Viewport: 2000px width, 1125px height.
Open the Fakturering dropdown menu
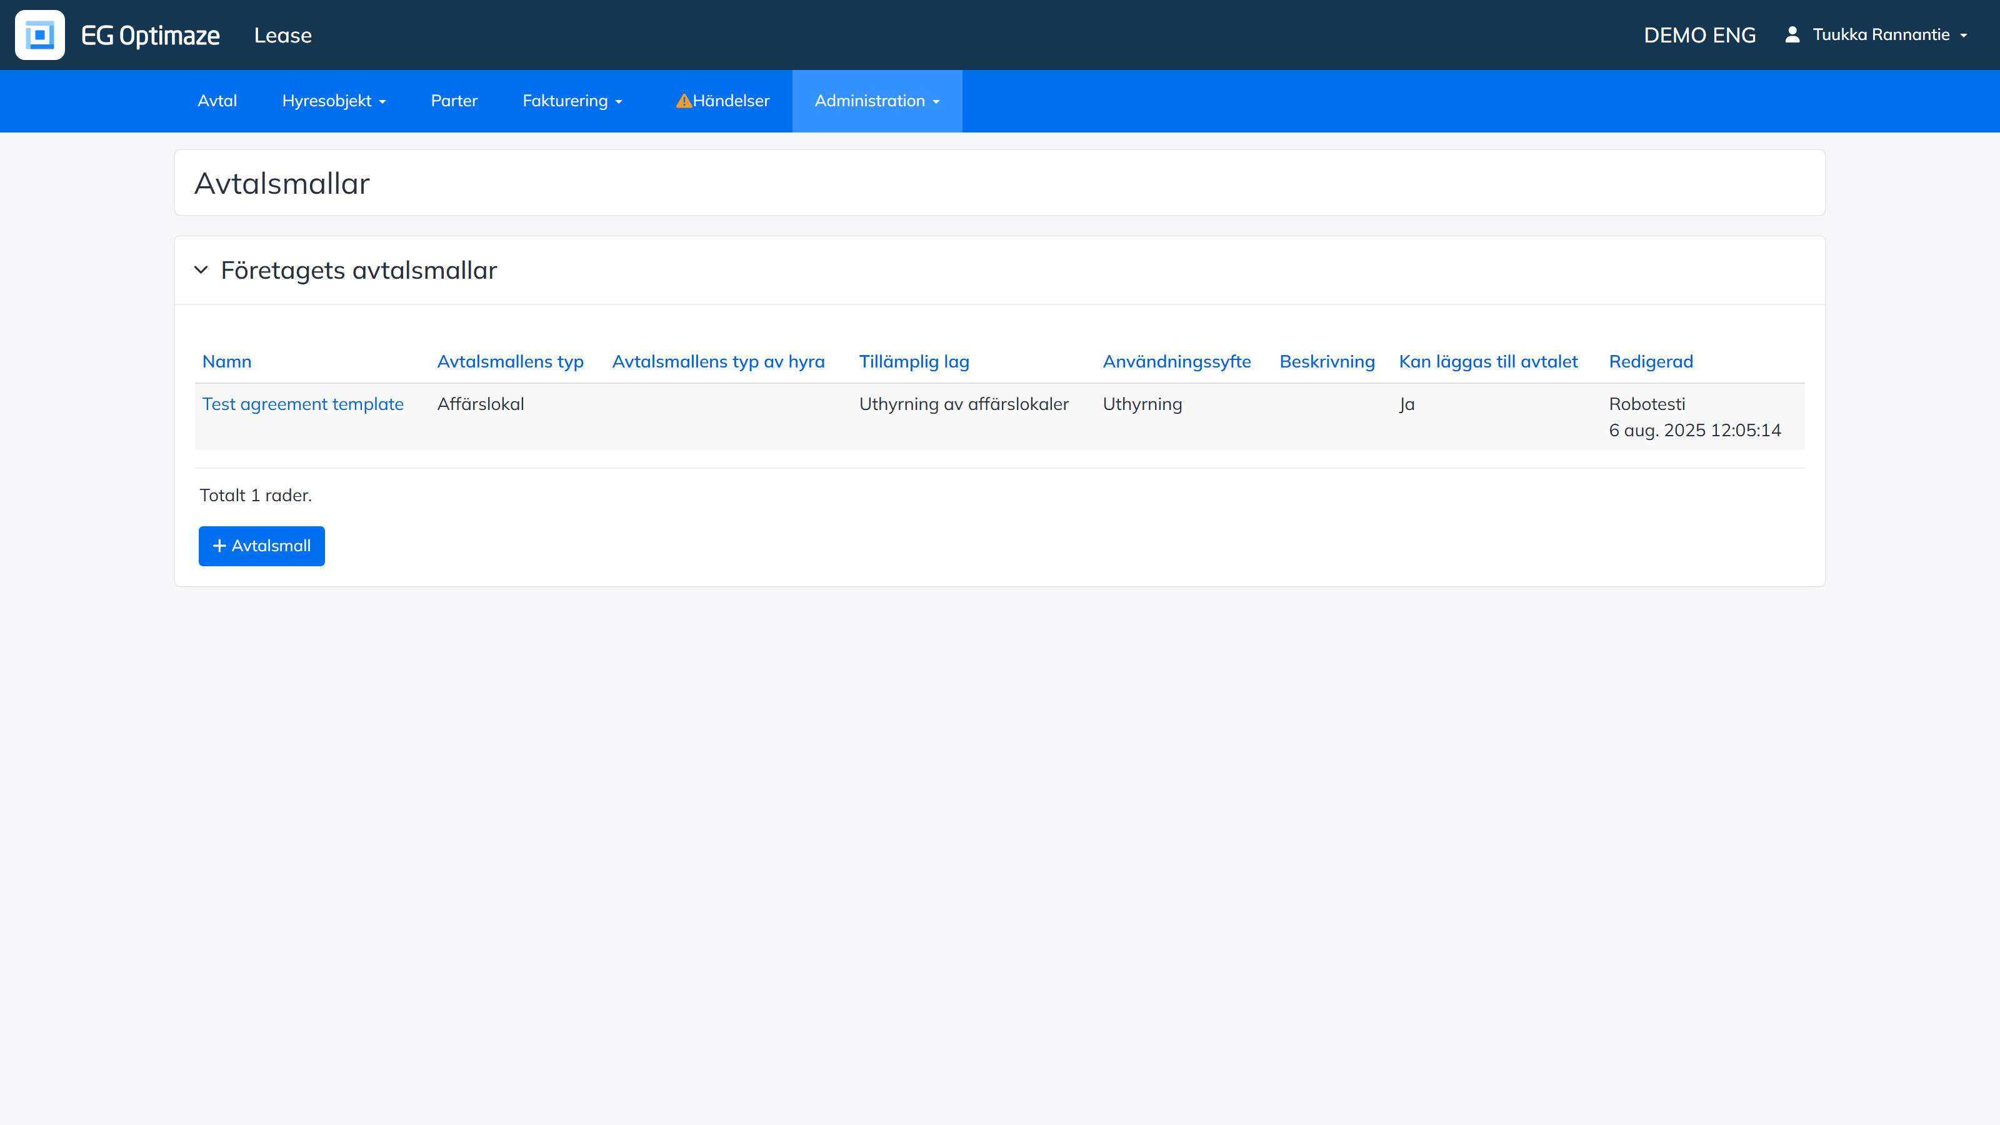tap(572, 101)
